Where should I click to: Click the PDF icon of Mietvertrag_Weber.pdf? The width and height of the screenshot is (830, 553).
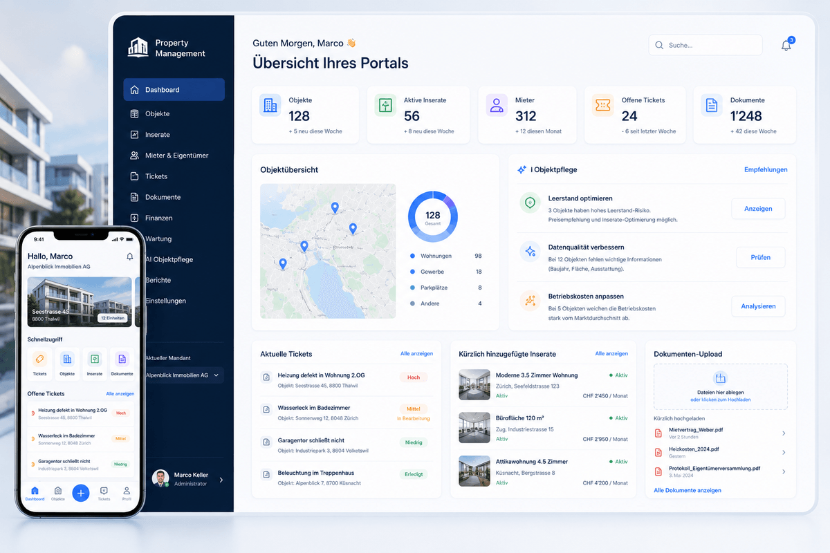[x=658, y=433]
